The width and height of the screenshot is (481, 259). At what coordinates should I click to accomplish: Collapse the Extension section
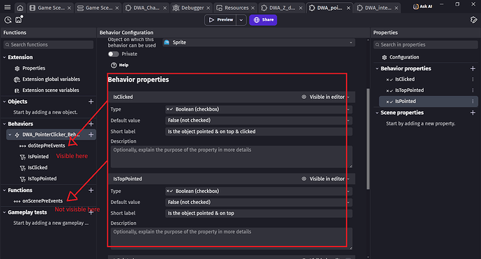click(5, 57)
